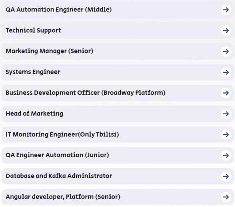This screenshot has height=207, width=235.
Task: Click the arrow icon for Business Development Officer
Action: tap(226, 93)
